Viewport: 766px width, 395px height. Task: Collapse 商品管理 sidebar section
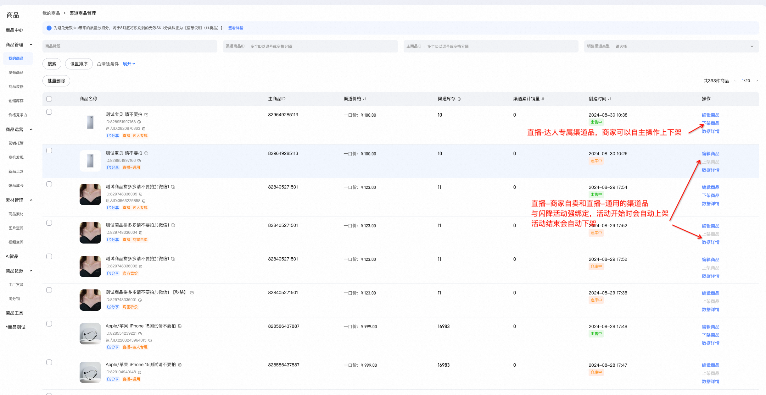(x=31, y=45)
